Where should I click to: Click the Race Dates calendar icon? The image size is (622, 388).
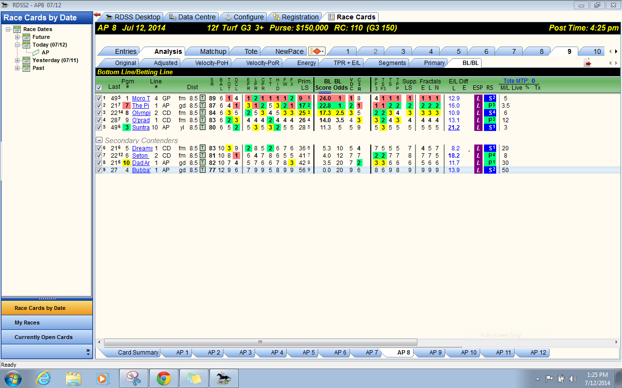(18, 29)
